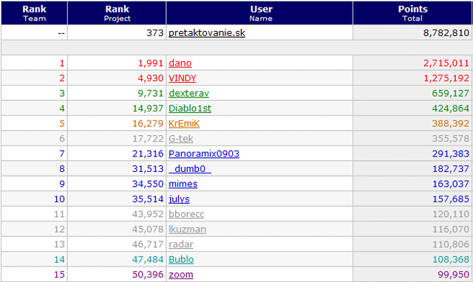Open the KrEmiK user link
The width and height of the screenshot is (473, 282).
pos(184,123)
